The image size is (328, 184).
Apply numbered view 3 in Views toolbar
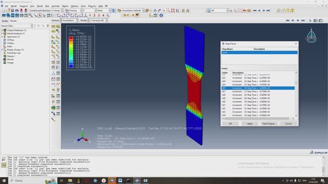(99, 15)
